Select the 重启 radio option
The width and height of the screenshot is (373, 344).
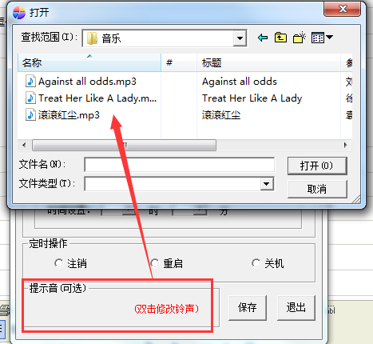tap(154, 263)
